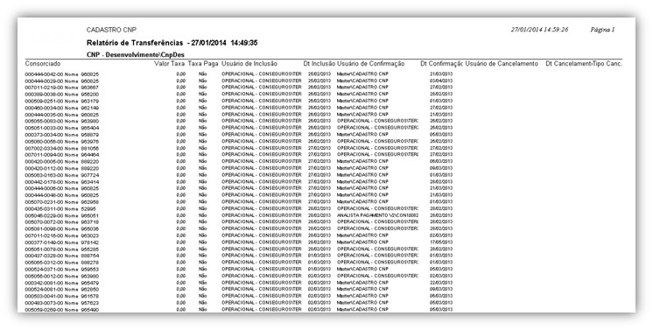Select the Usuário de Confirmação column header
This screenshot has width=653, height=330.
(x=370, y=64)
